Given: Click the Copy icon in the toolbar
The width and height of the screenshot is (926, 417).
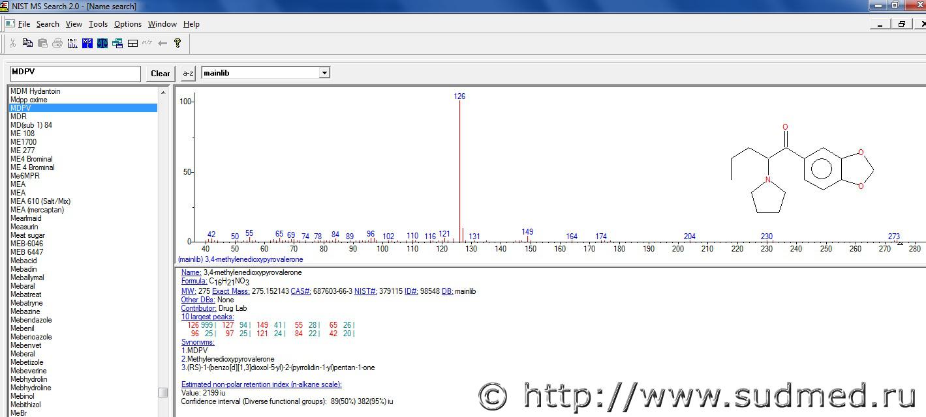Looking at the screenshot, I should (27, 43).
